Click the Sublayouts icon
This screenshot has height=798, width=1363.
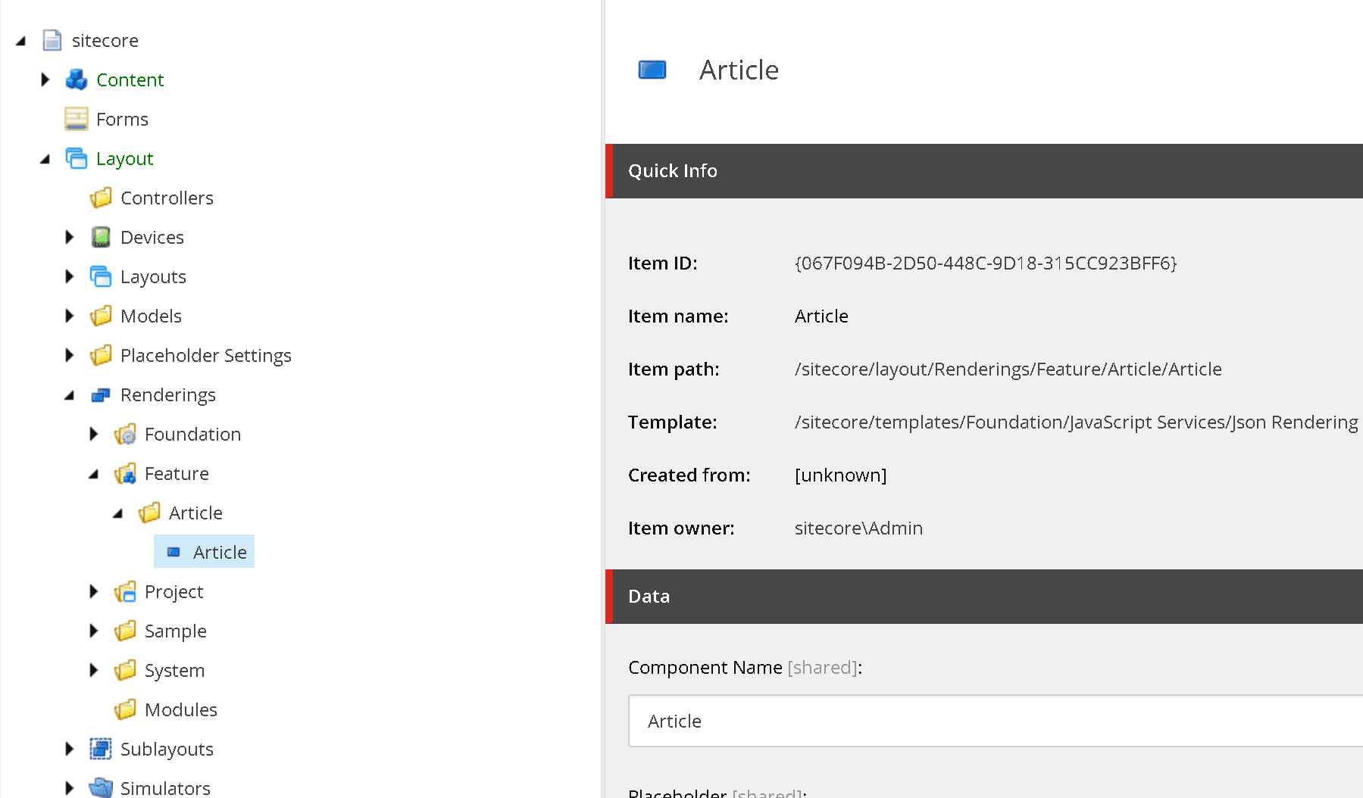click(101, 749)
